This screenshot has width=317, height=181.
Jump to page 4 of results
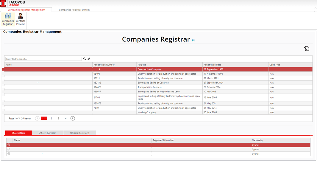(66, 118)
